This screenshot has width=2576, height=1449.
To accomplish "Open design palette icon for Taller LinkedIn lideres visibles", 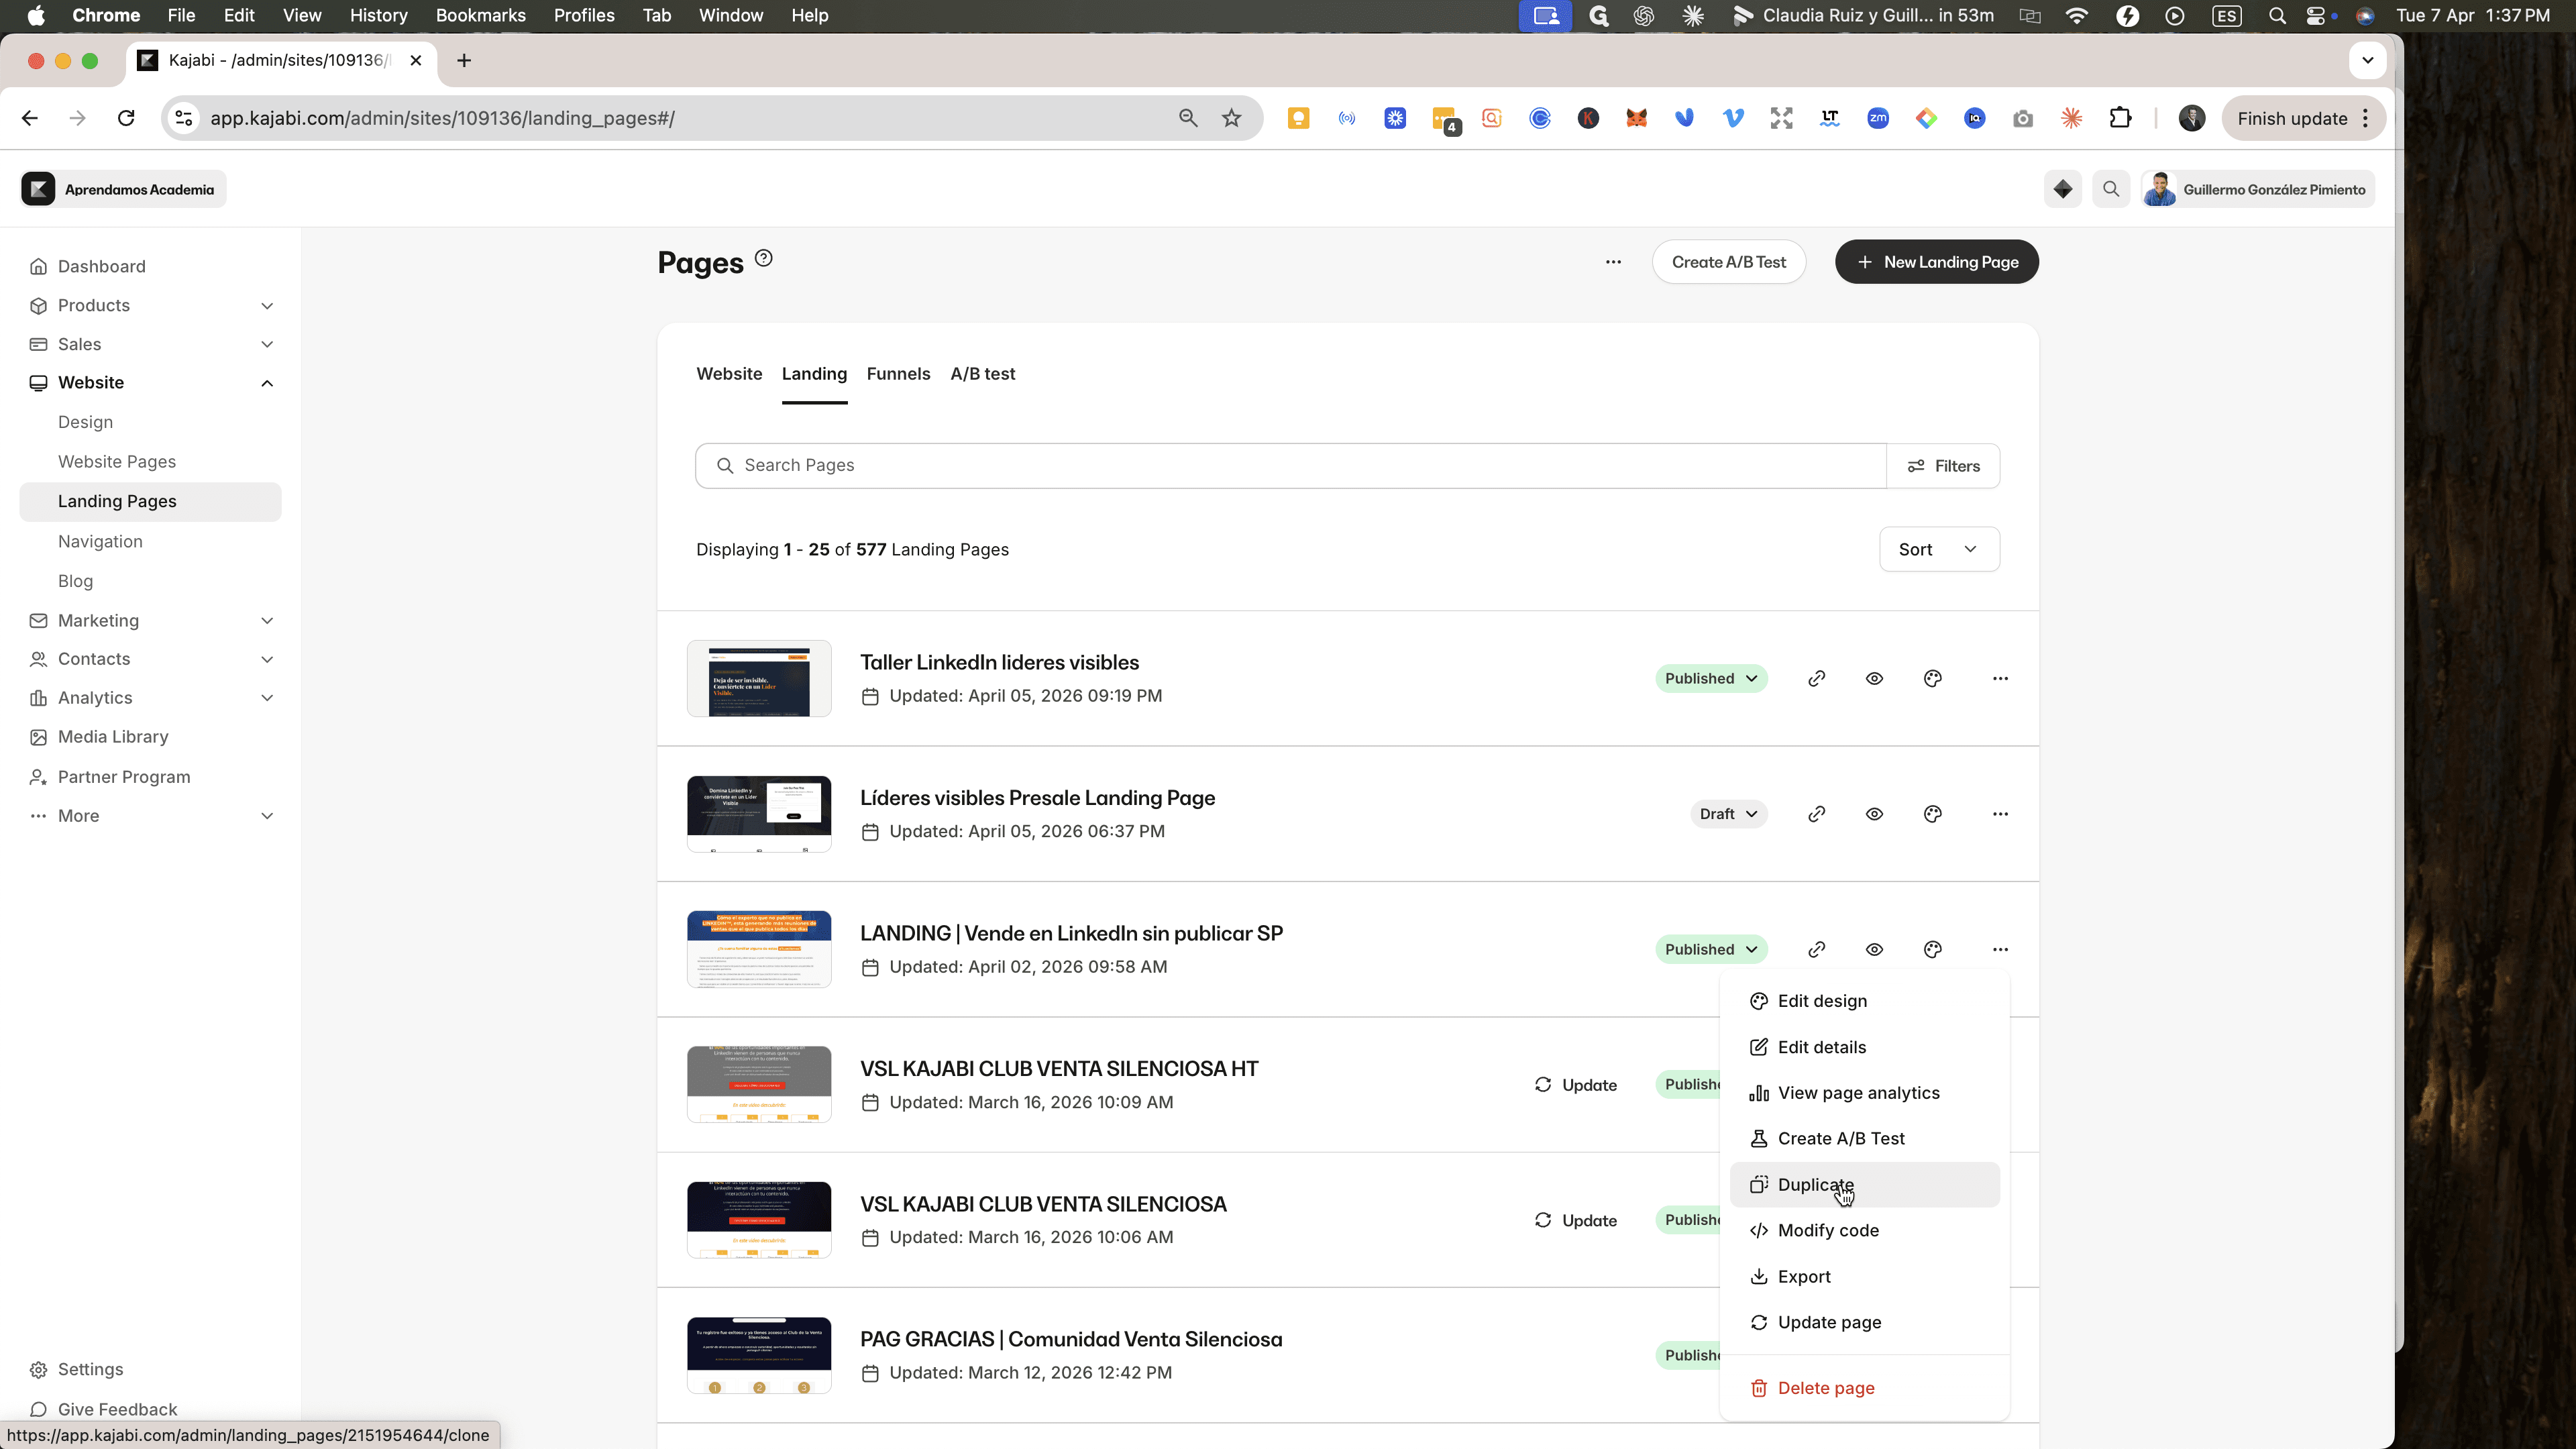I will click(1932, 678).
